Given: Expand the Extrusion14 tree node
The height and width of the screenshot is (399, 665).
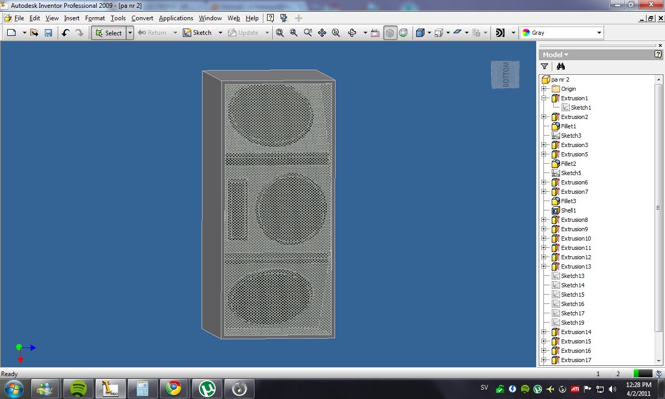Looking at the screenshot, I should (x=544, y=332).
